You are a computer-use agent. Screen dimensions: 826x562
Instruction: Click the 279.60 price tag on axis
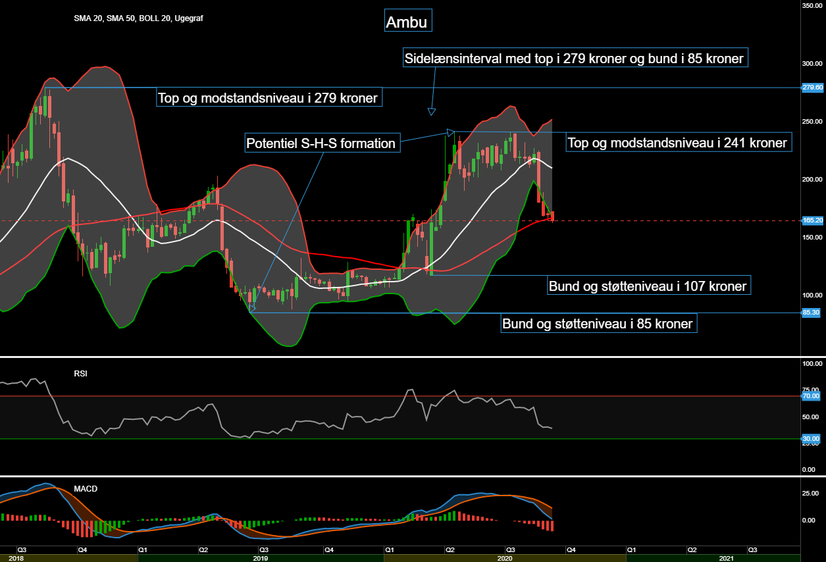[813, 87]
